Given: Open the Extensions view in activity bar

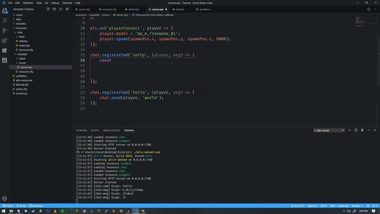Looking at the screenshot, I should (5, 40).
